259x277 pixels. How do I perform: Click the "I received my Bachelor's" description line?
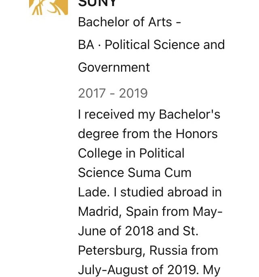(x=149, y=115)
